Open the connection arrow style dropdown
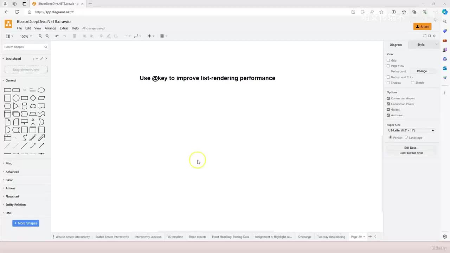Viewport: 450px width, 253px height. 127,36
